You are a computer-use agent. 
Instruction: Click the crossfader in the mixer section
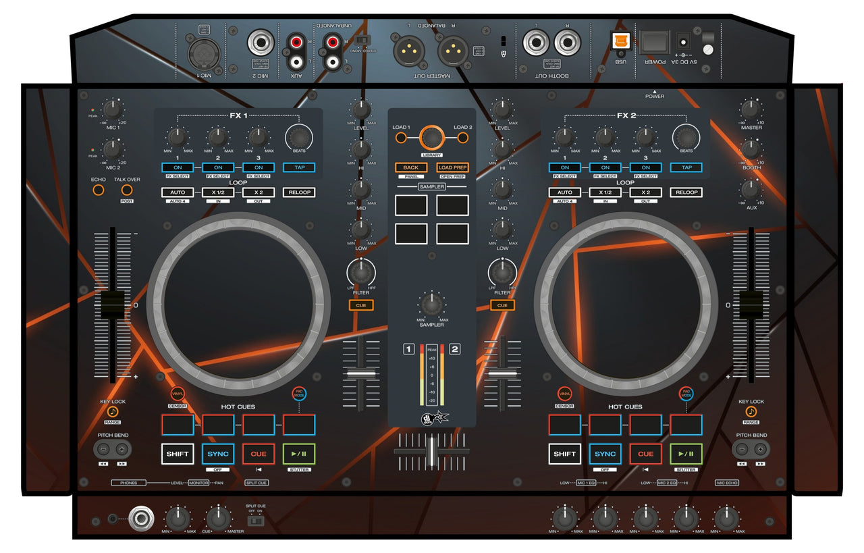pos(432,452)
